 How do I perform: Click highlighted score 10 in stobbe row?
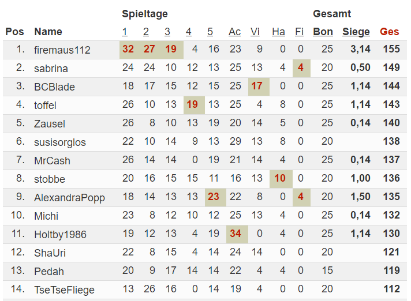coord(280,178)
